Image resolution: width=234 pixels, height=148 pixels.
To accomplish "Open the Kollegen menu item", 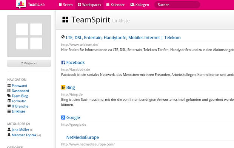I will (139, 5).
